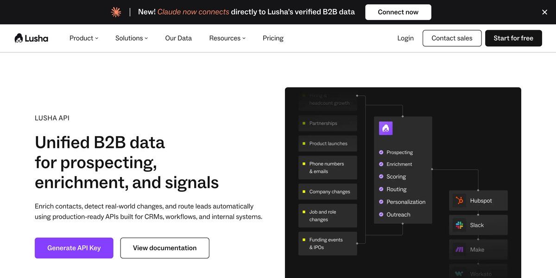The image size is (556, 278).
Task: Open the Pricing page
Action: (273, 38)
